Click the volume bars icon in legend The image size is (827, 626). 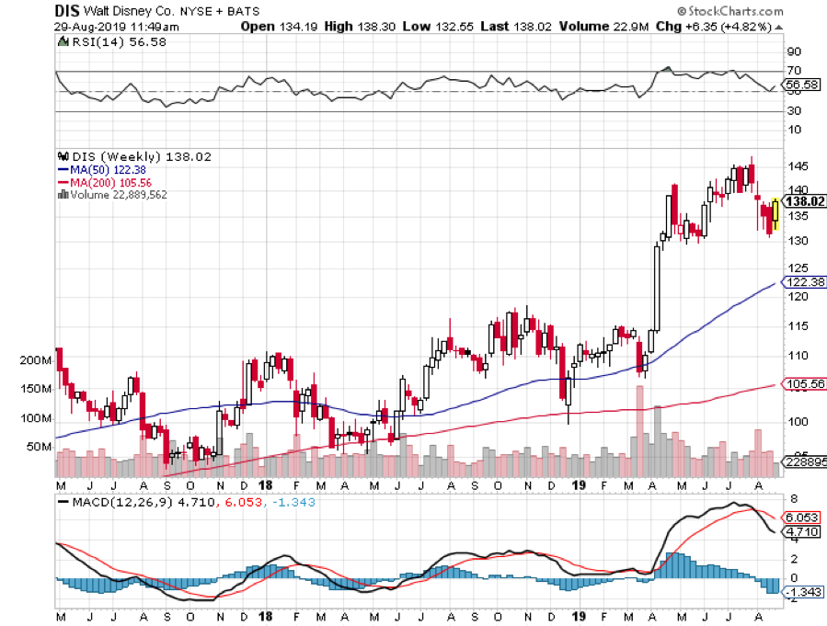[63, 195]
